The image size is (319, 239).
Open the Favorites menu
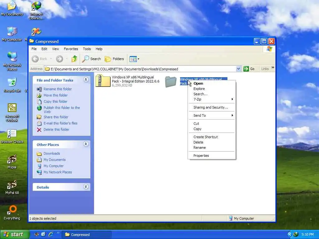pyautogui.click(x=71, y=49)
